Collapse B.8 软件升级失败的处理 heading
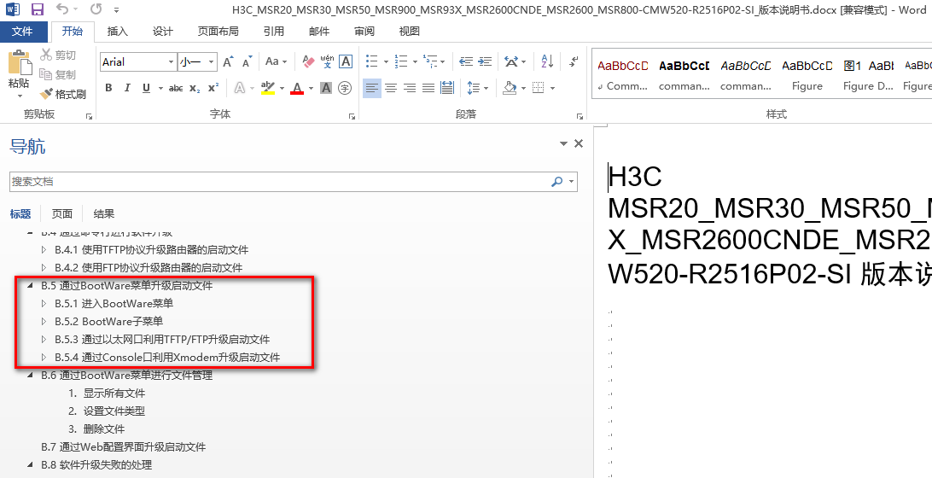The width and height of the screenshot is (932, 478). 31,464
